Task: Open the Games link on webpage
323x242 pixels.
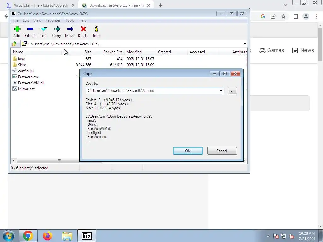Action: pos(272,50)
